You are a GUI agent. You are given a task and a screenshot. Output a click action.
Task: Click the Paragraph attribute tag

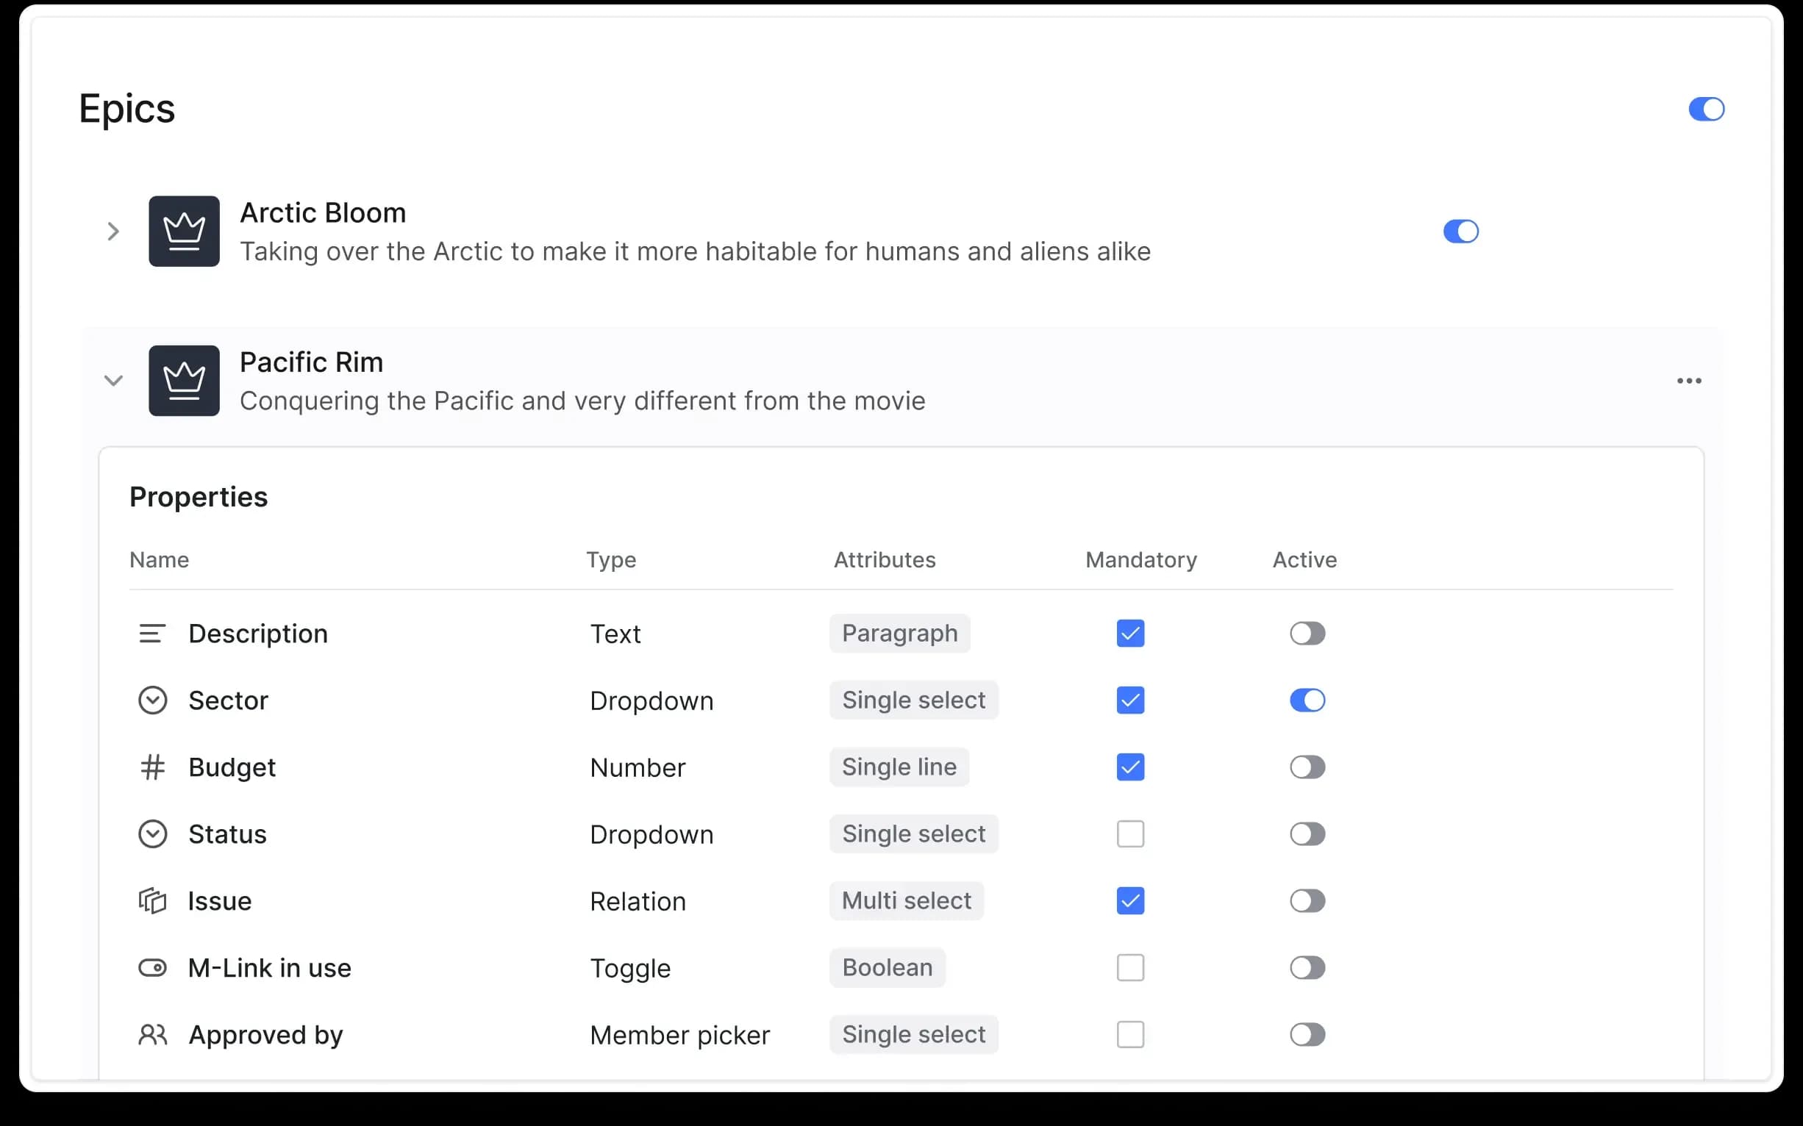pyautogui.click(x=899, y=634)
